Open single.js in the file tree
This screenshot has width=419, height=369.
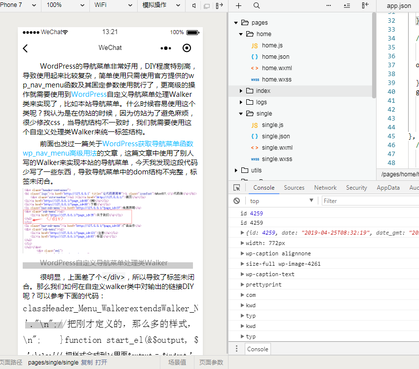pyautogui.click(x=272, y=125)
